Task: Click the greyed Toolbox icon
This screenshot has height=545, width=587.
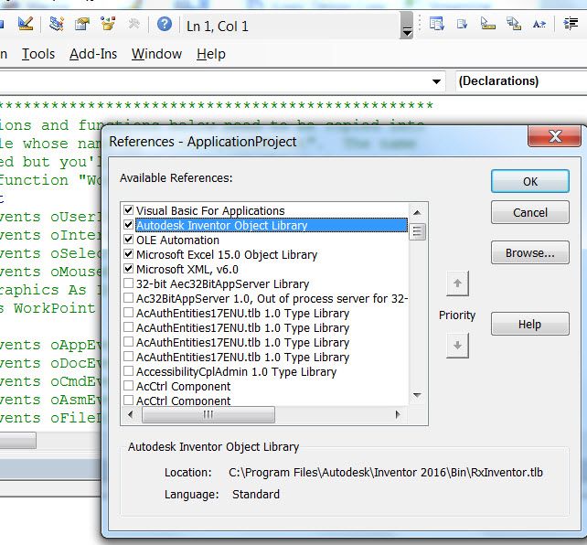Action: 133,25
